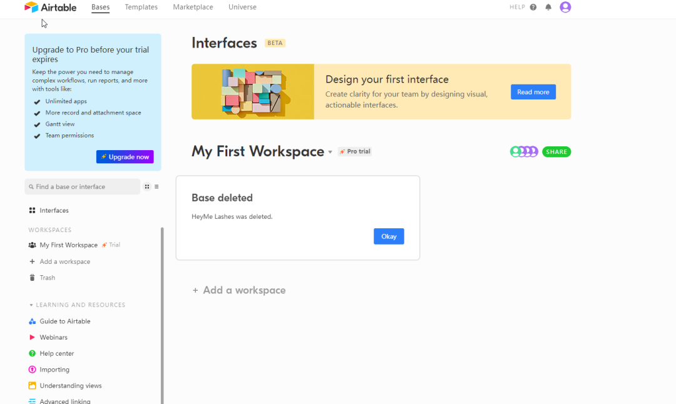This screenshot has width=676, height=404.
Task: Collapse Learning and Resources section
Action: point(31,305)
